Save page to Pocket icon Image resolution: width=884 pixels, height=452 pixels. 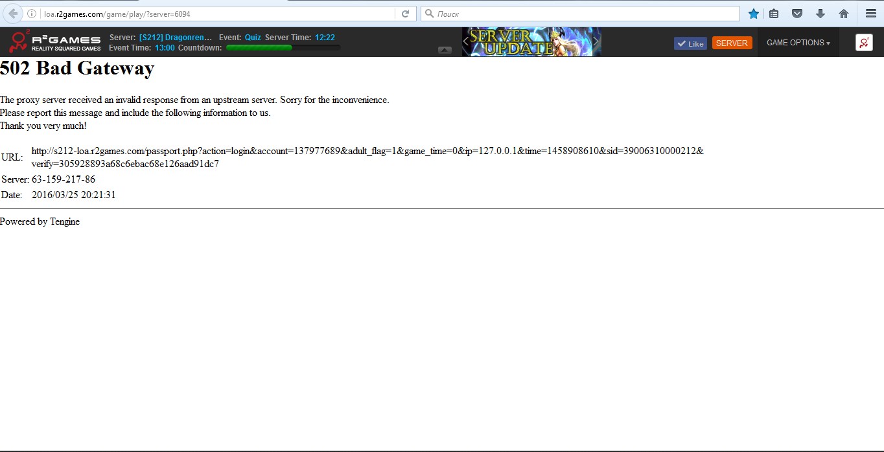coord(797,14)
